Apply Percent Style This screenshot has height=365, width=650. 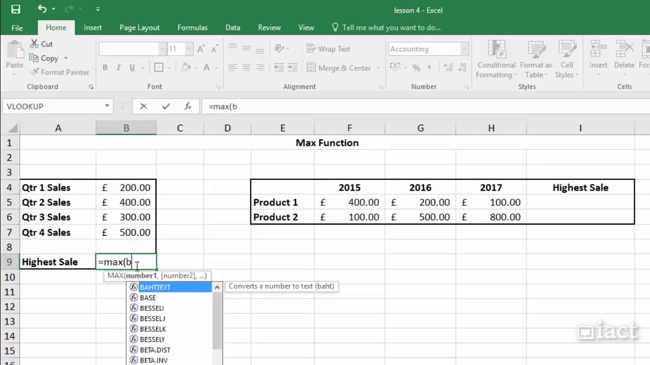[416, 68]
